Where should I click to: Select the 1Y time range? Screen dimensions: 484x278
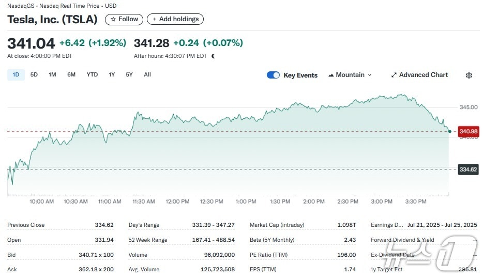112,74
